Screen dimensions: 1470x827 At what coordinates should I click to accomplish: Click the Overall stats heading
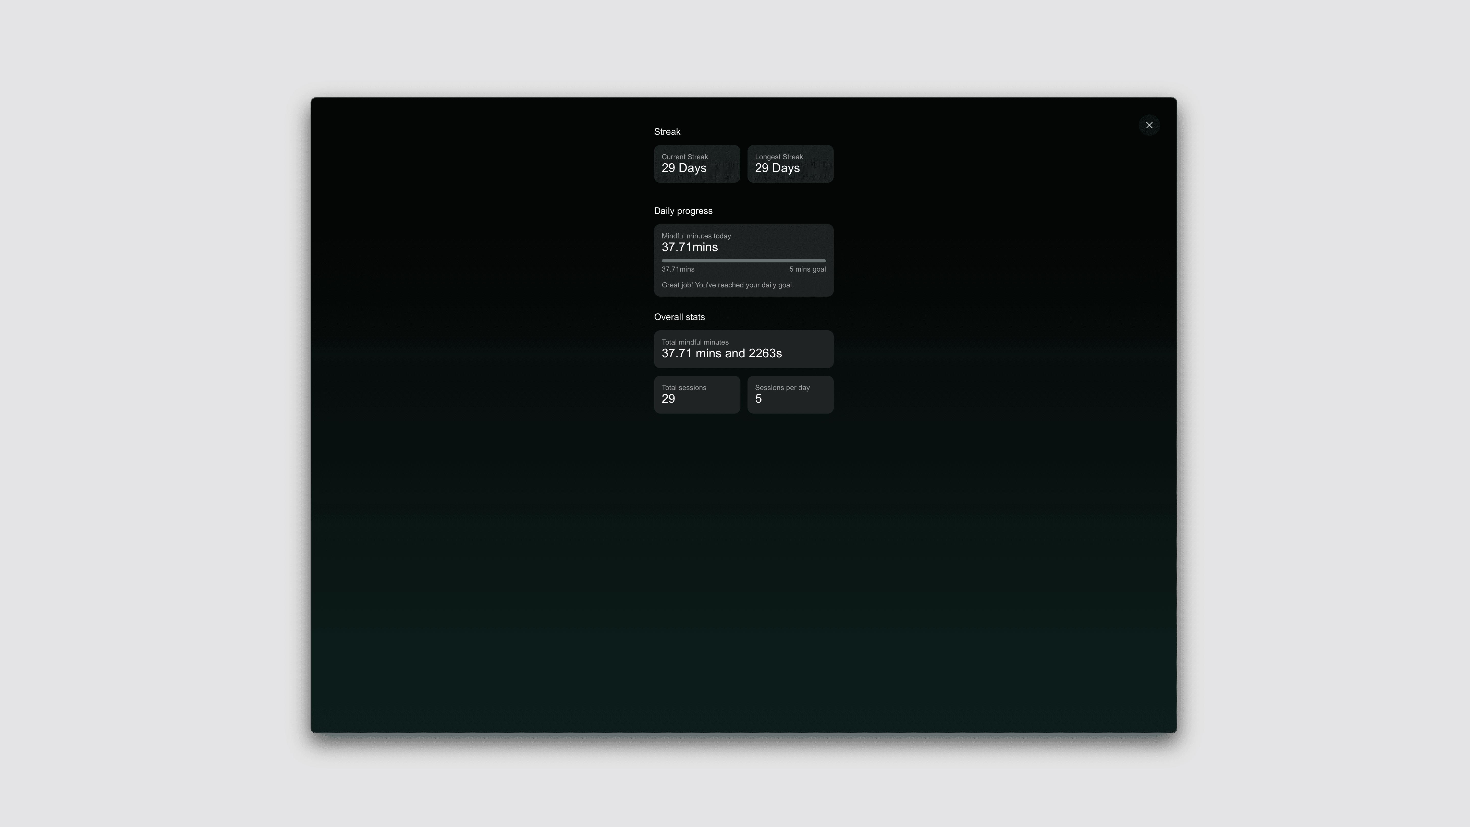679,317
